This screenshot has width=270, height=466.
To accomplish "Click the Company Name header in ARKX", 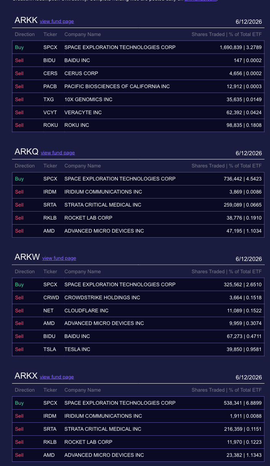I will tap(83, 390).
